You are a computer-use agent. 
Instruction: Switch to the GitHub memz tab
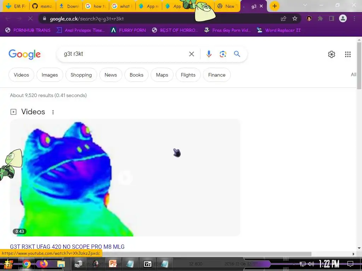pos(42,6)
